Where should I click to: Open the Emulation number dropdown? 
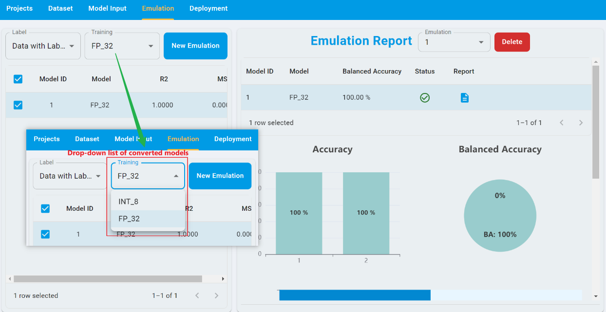pyautogui.click(x=454, y=42)
